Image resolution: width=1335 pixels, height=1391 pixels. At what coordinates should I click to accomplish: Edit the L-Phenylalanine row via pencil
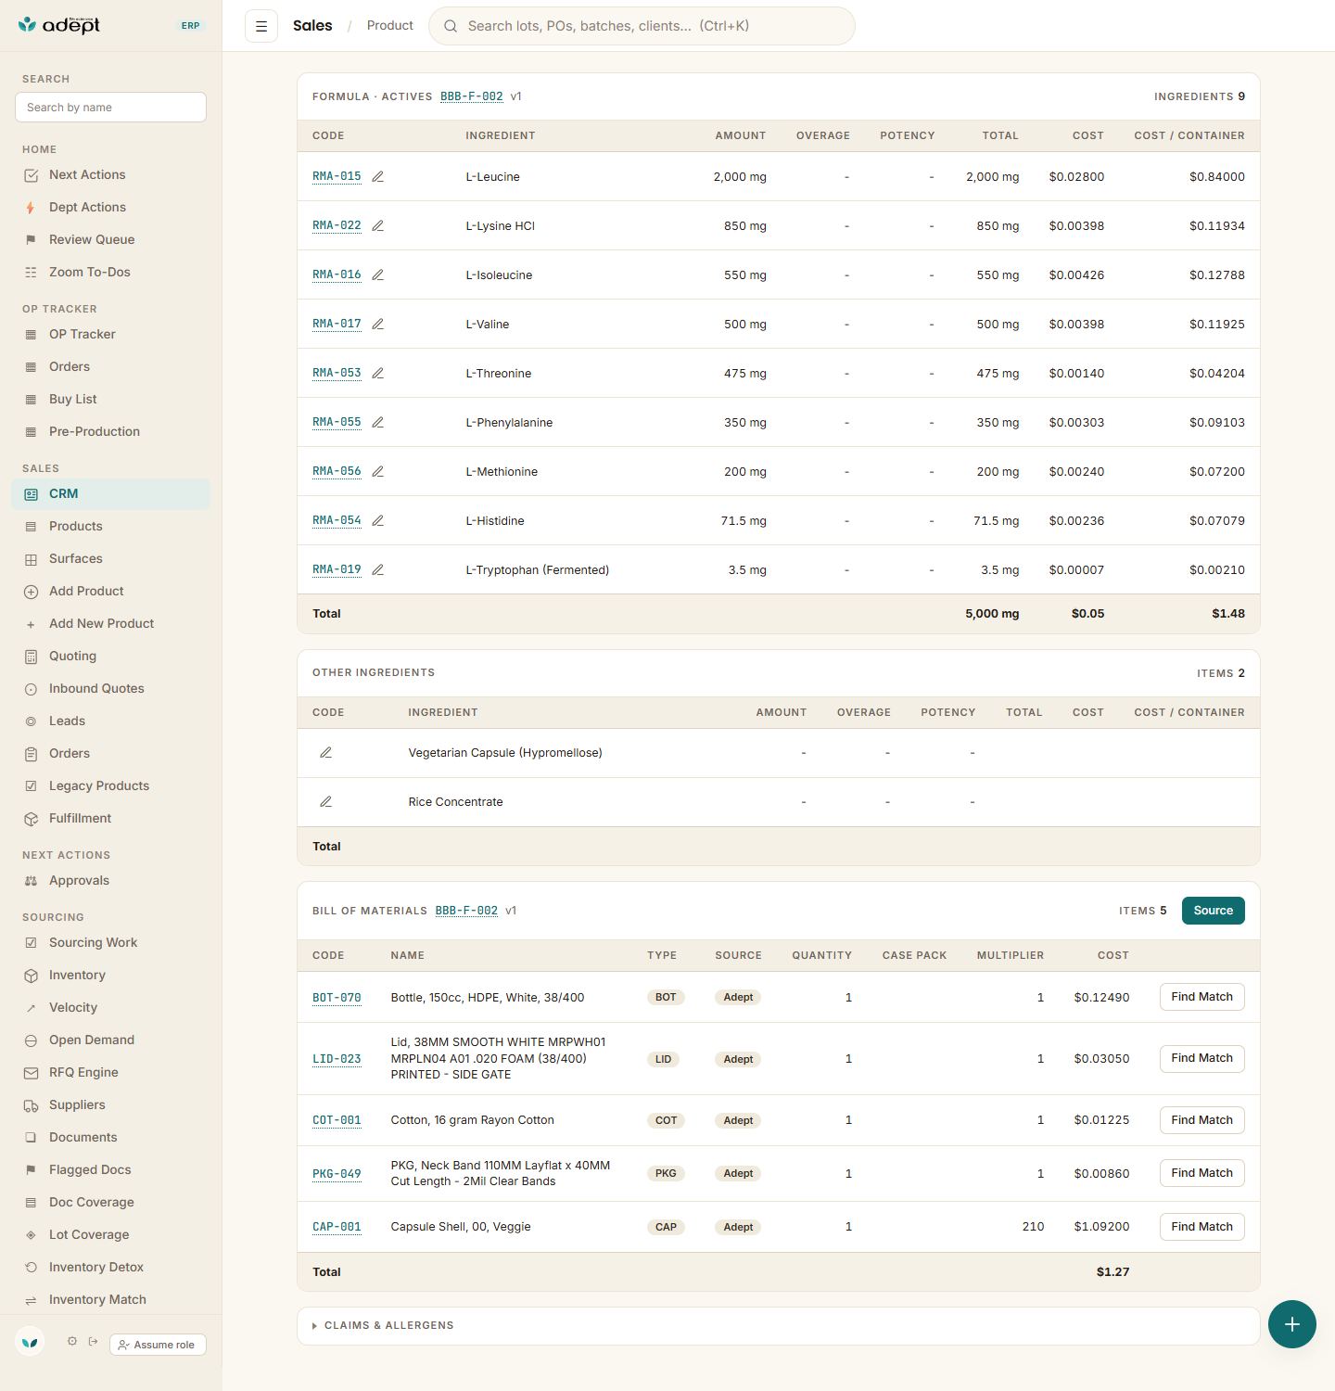(378, 422)
